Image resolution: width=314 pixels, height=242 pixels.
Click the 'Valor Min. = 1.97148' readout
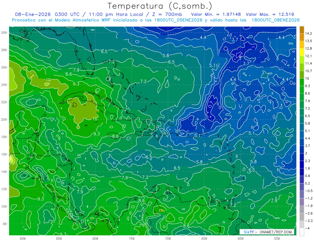pos(216,14)
